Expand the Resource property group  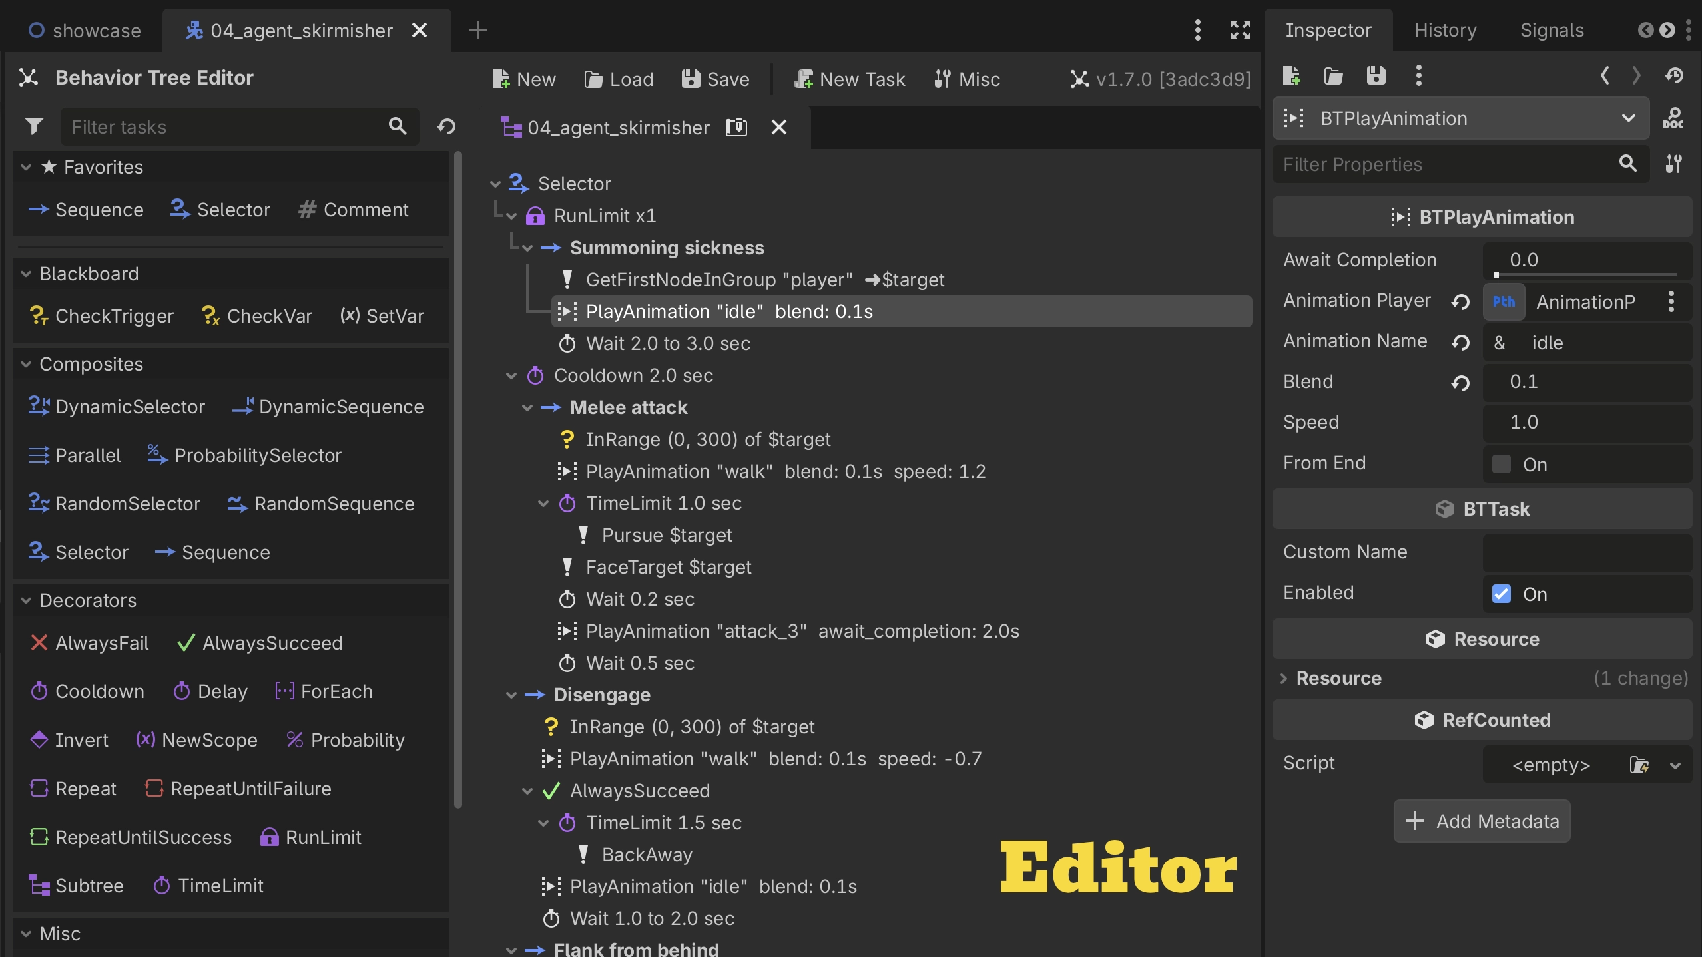pyautogui.click(x=1283, y=678)
